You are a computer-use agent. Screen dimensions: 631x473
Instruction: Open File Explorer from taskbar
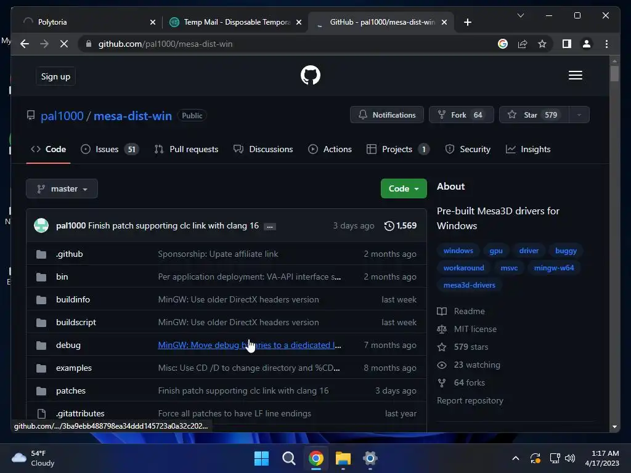pos(343,458)
